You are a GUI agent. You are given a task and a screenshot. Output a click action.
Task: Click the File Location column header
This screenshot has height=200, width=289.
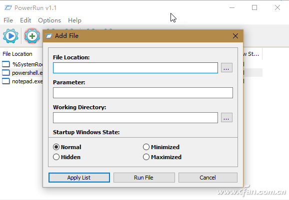coord(17,54)
